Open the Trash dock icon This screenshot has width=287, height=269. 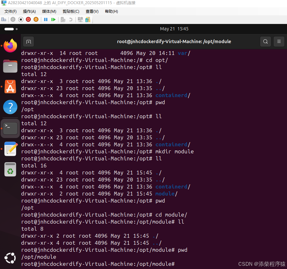click(x=10, y=169)
